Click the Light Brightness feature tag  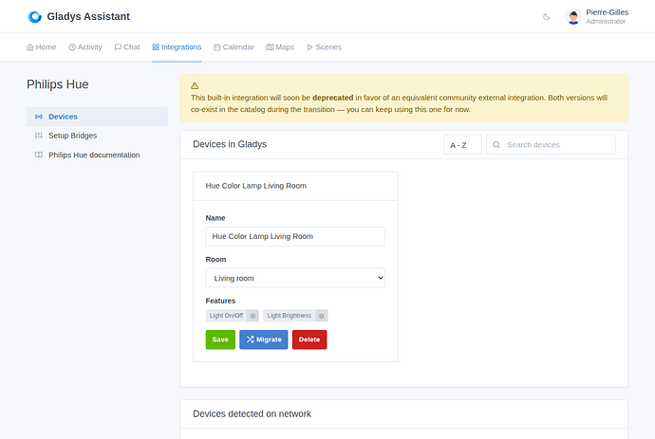pos(290,316)
